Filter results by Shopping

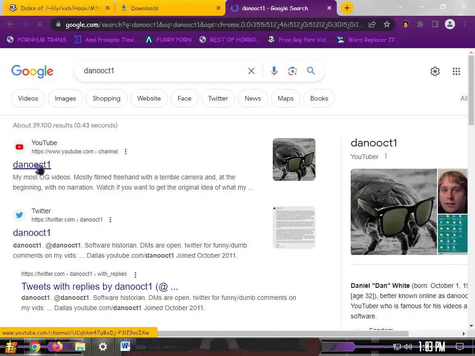coord(106,98)
